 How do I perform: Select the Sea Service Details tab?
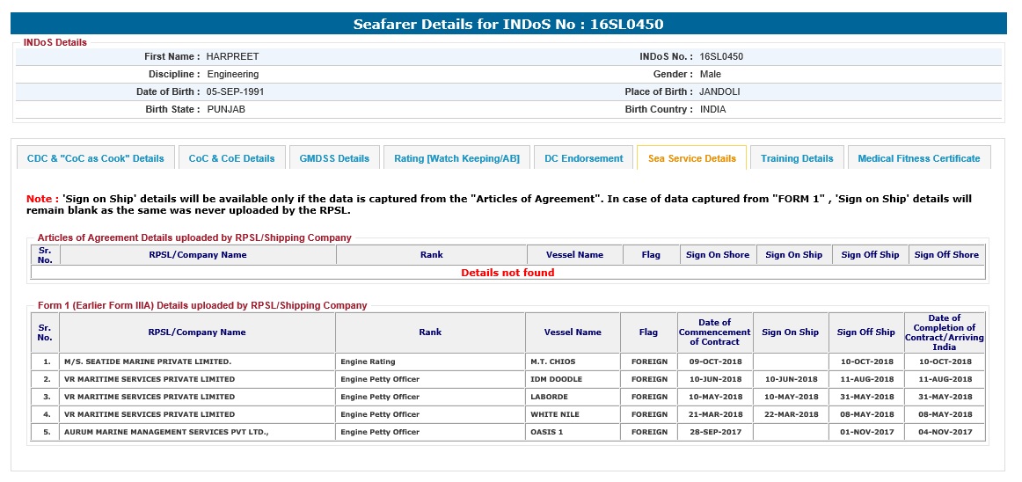click(691, 158)
